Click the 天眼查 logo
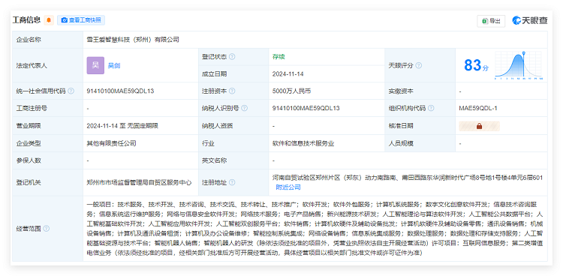Viewport: 563px width, 276px height. [530, 20]
